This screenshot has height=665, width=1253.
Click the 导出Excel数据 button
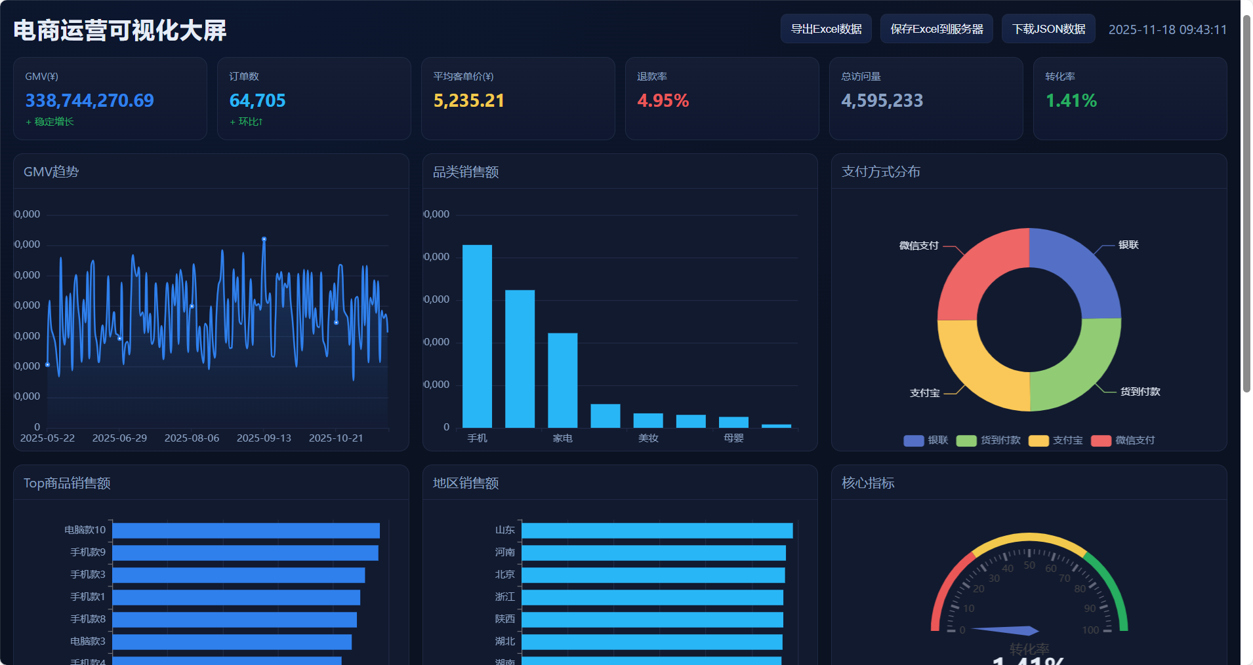coord(825,29)
